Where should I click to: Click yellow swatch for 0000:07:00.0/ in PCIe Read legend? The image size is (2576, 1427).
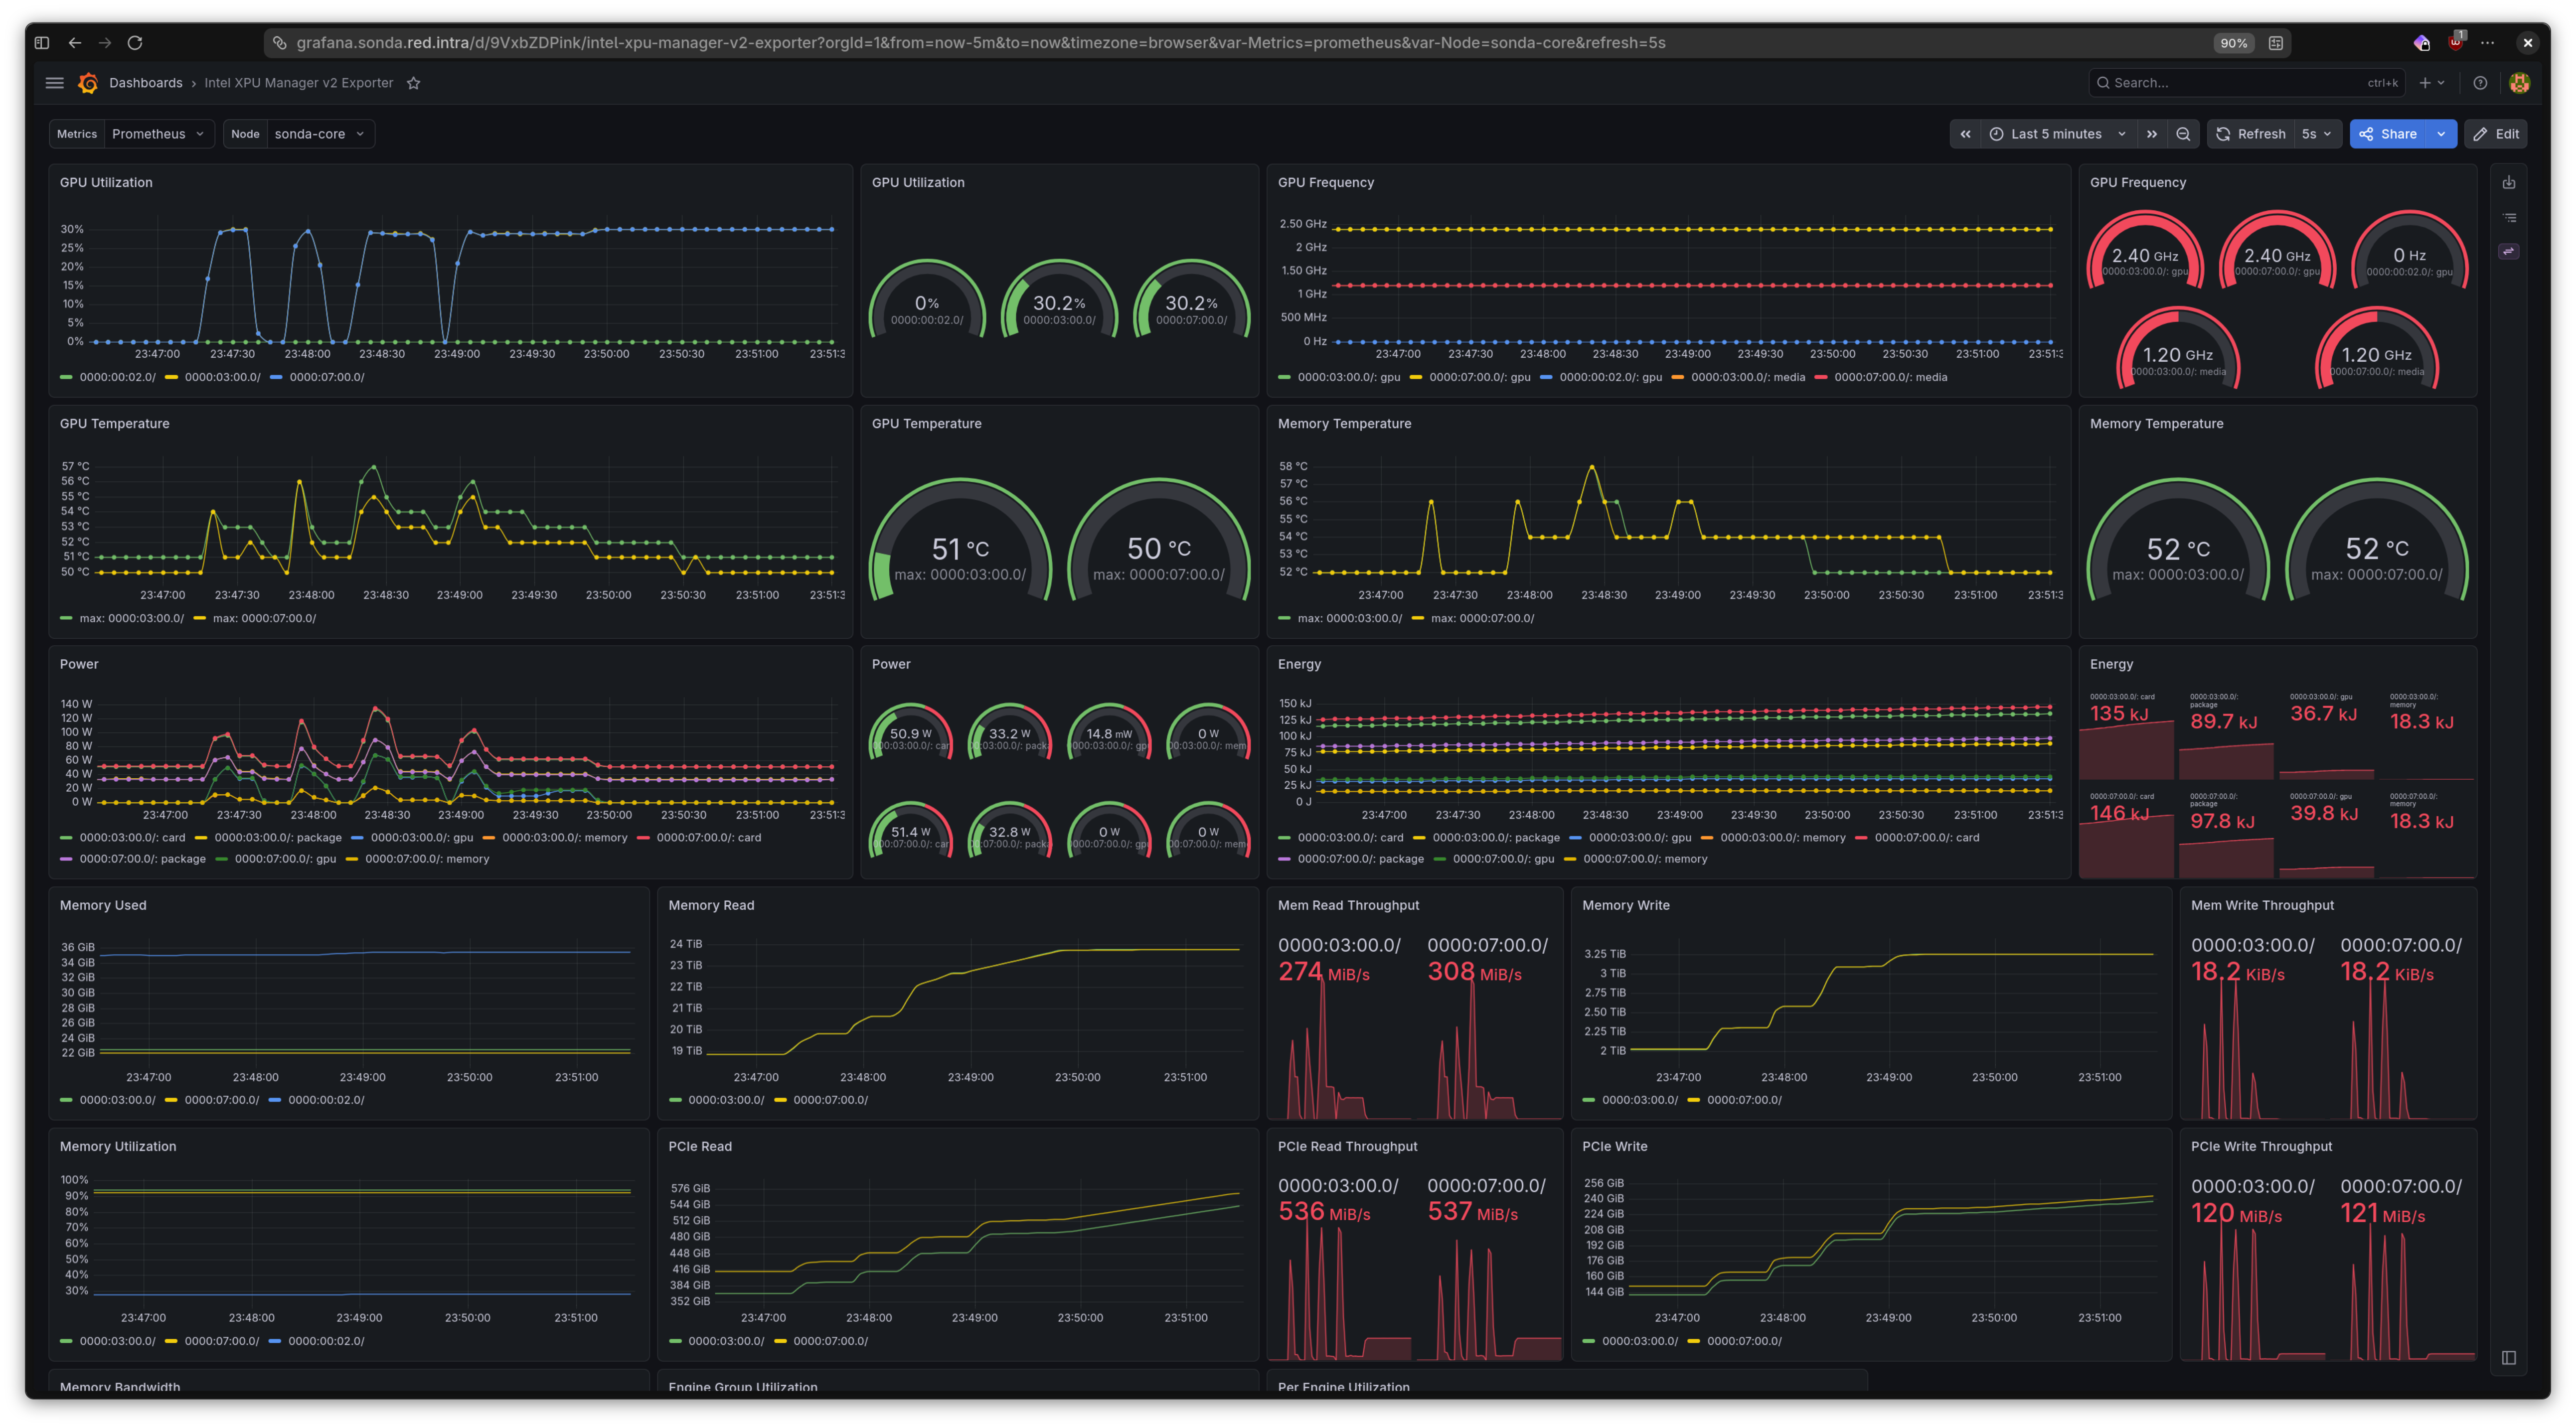780,1341
